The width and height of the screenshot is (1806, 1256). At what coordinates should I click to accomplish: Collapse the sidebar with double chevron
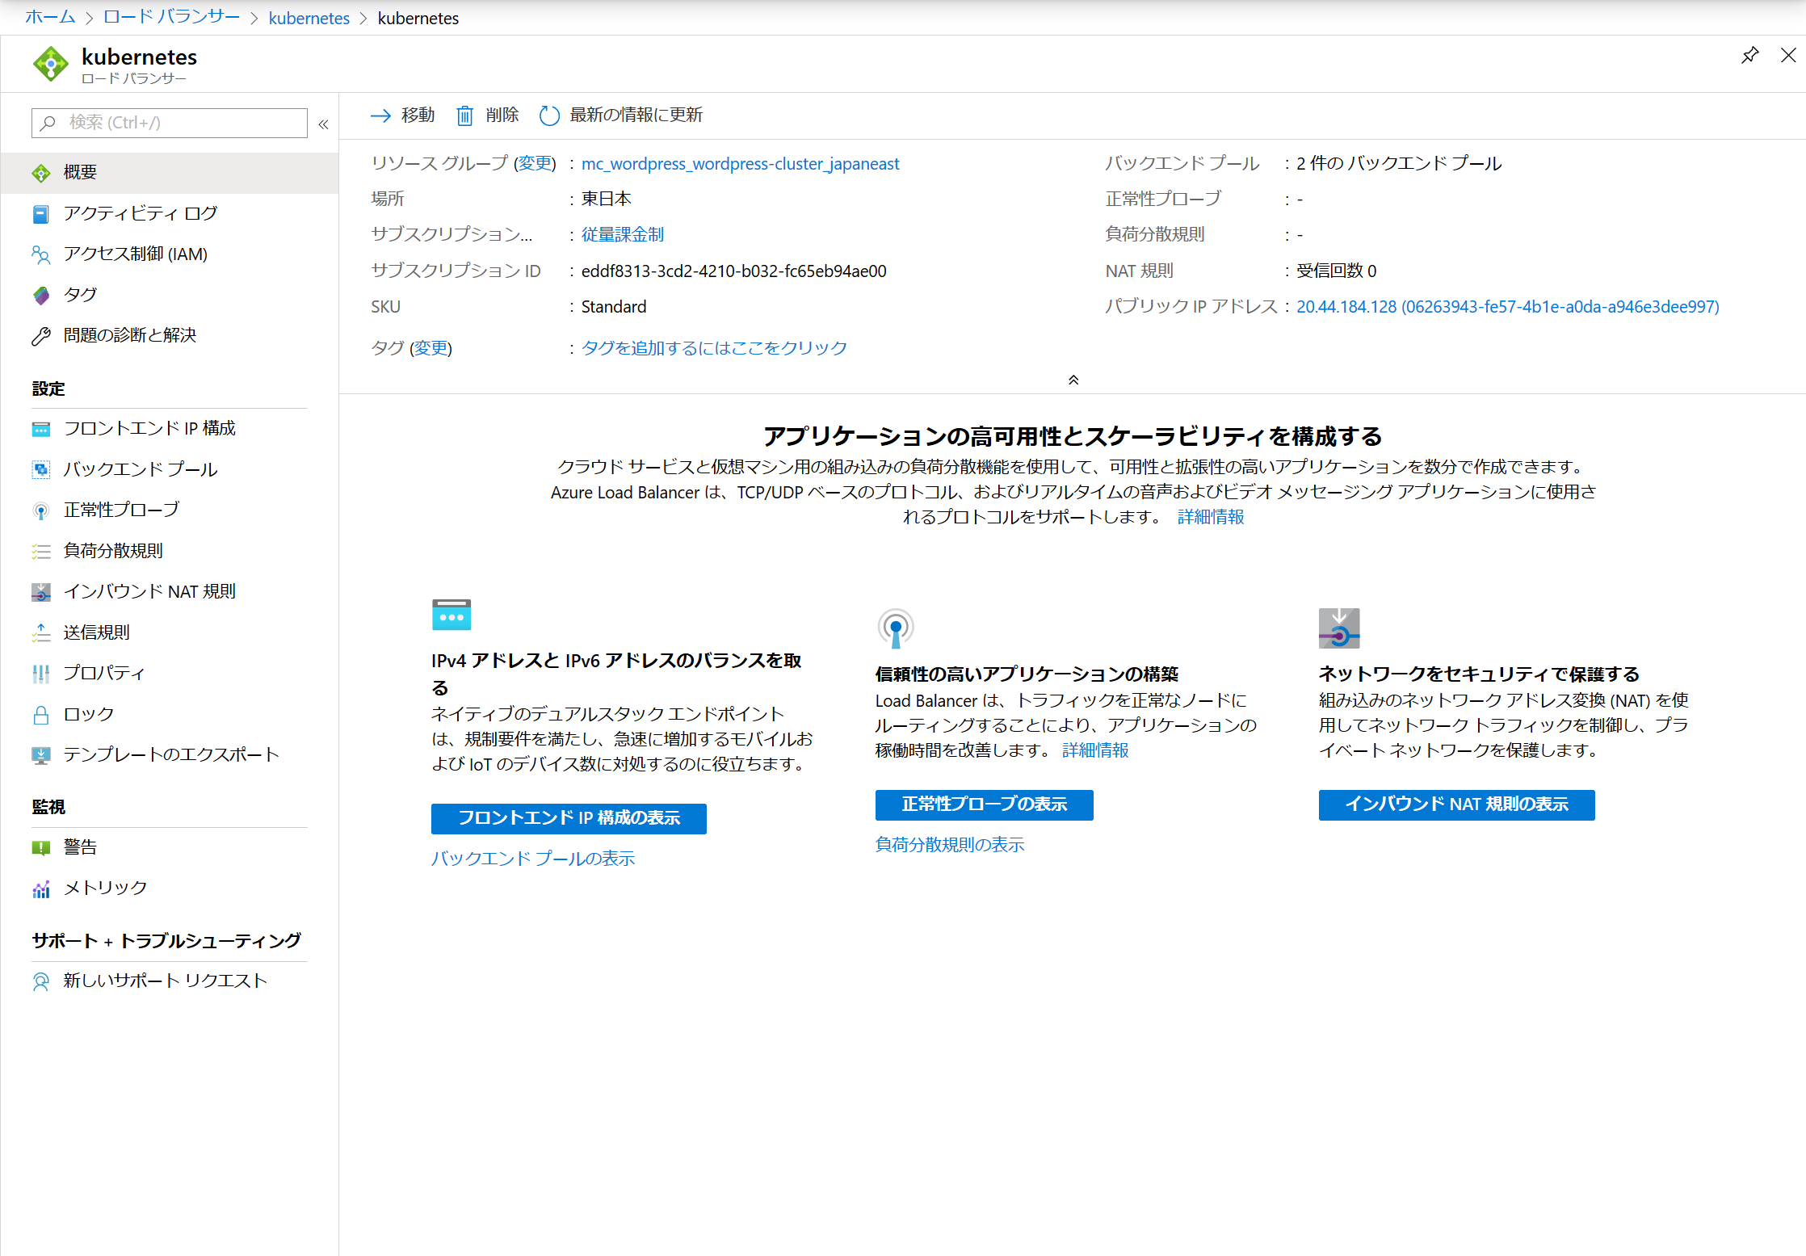coord(323,124)
